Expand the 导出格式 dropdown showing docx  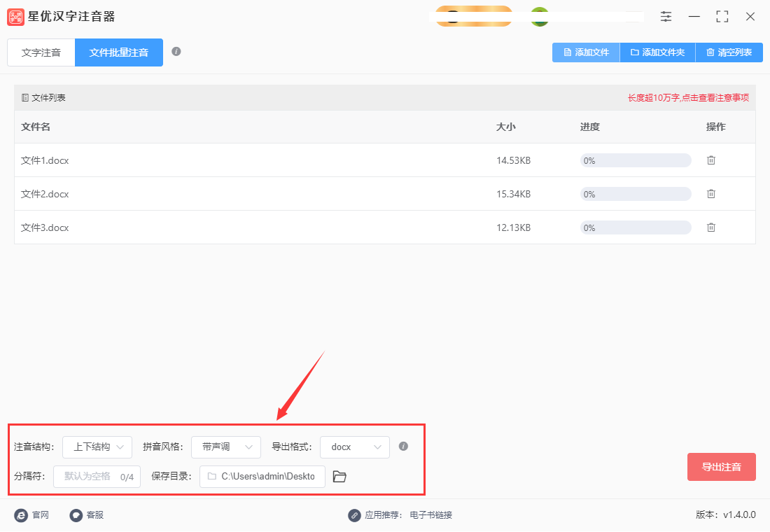[x=355, y=447]
